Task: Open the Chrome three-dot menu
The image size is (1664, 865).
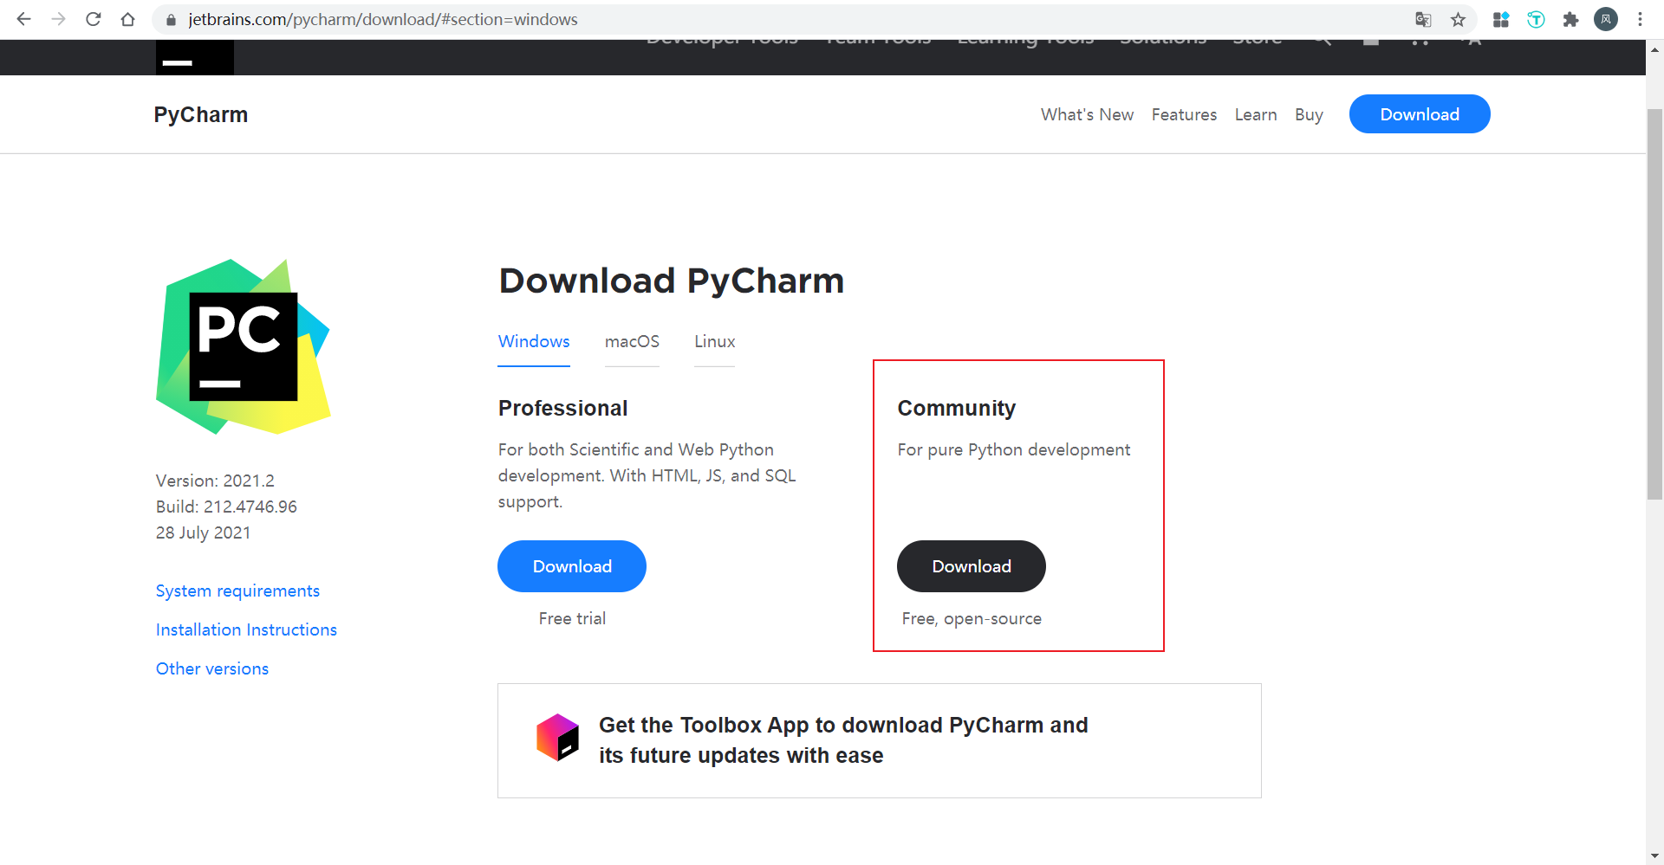Action: 1640,19
